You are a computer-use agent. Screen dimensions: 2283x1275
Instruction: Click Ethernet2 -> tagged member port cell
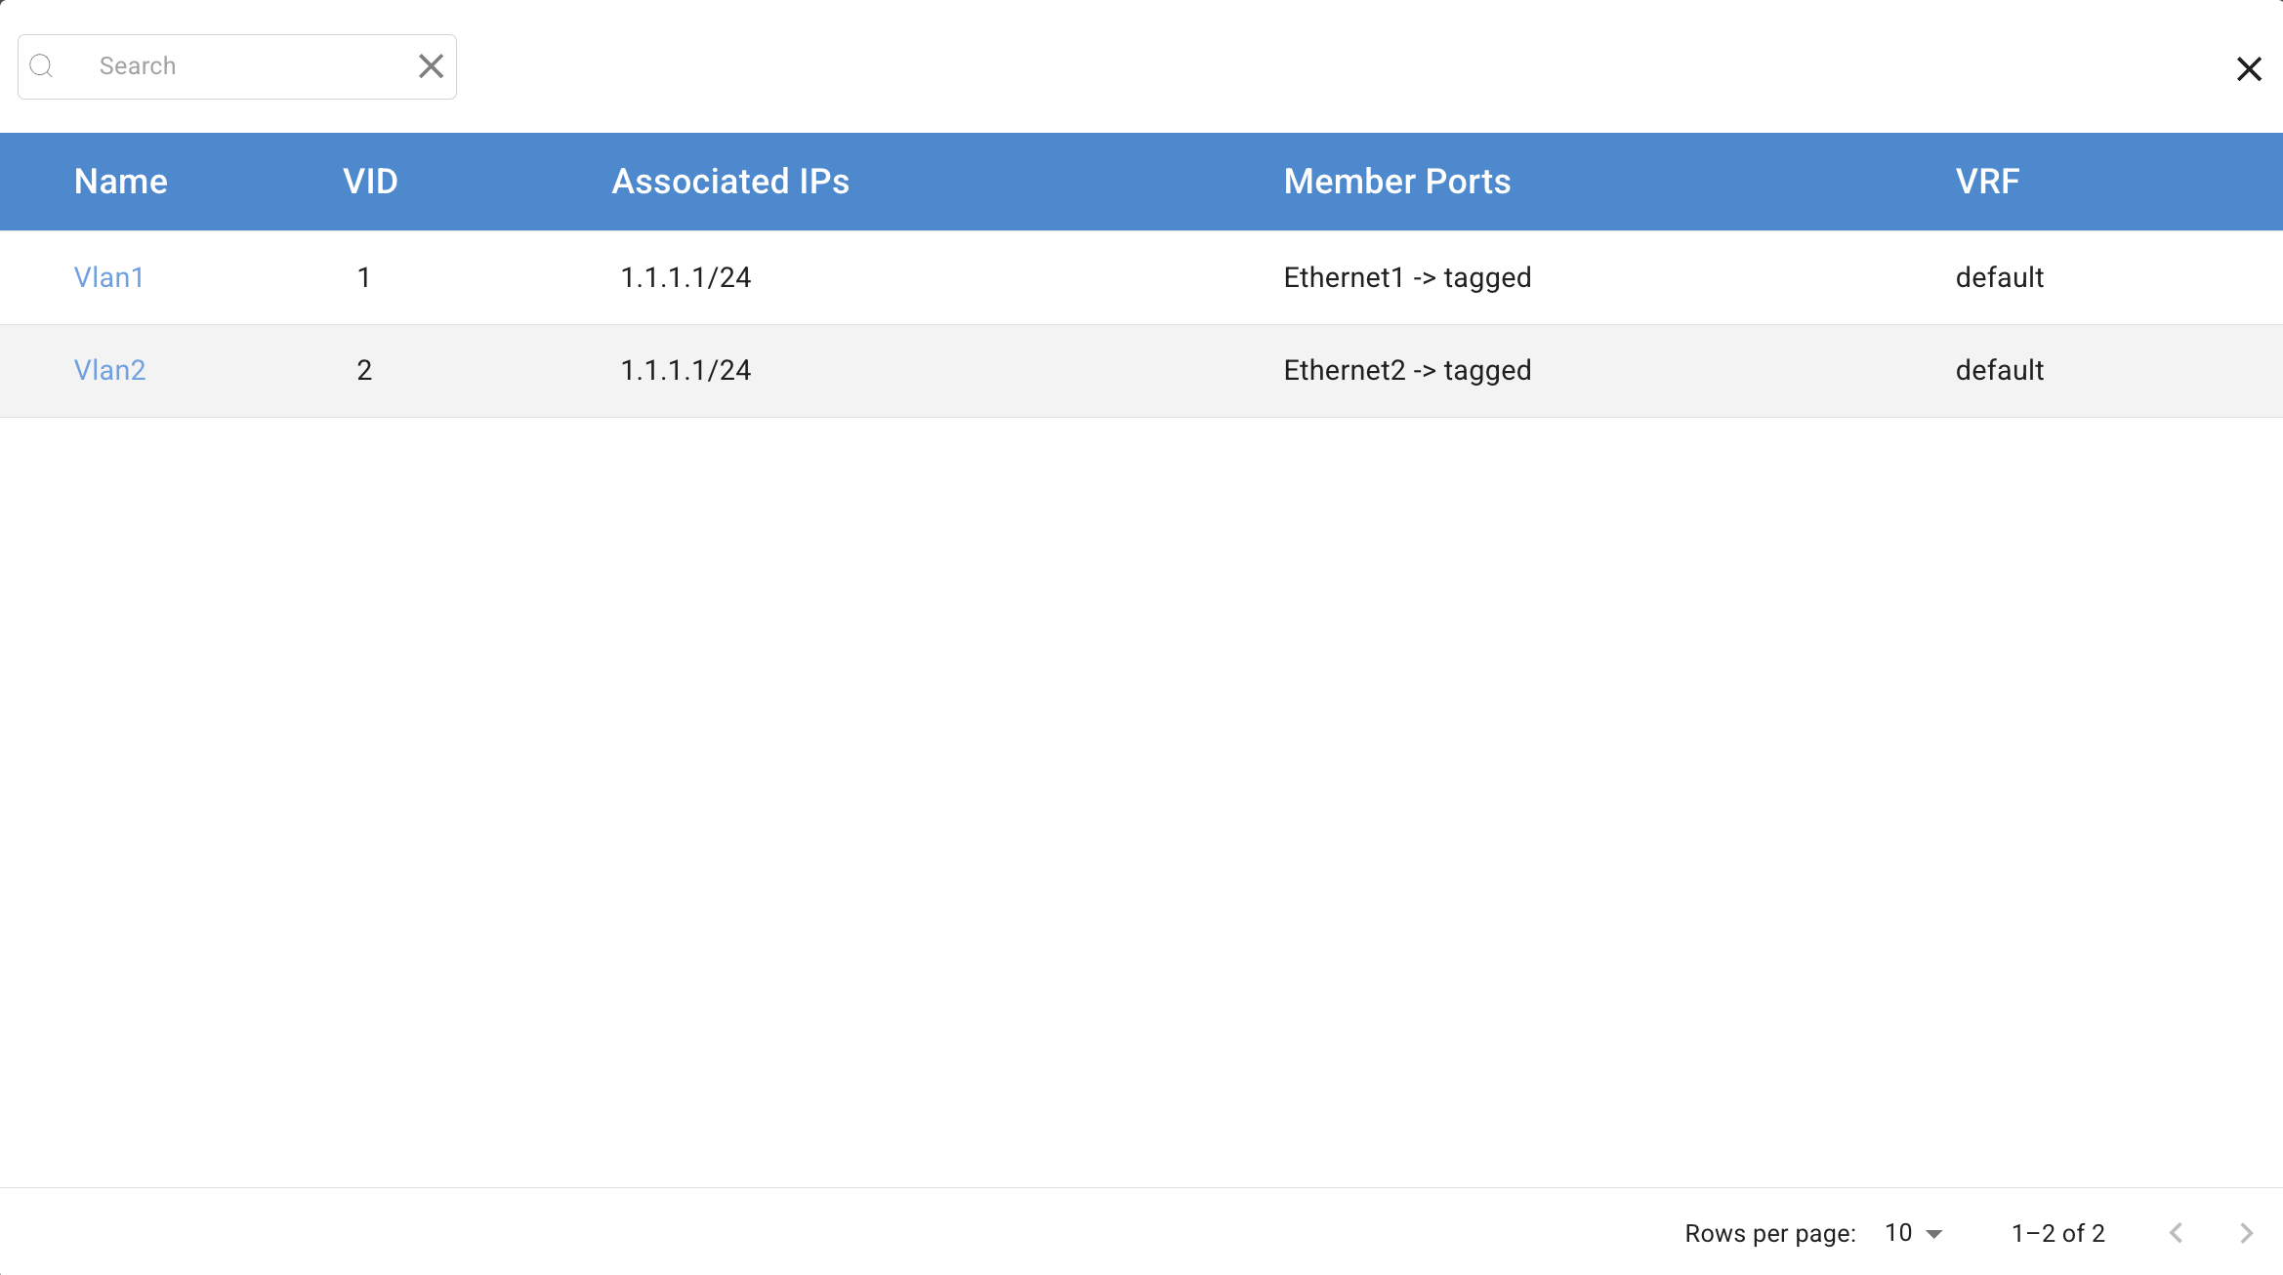[1407, 370]
